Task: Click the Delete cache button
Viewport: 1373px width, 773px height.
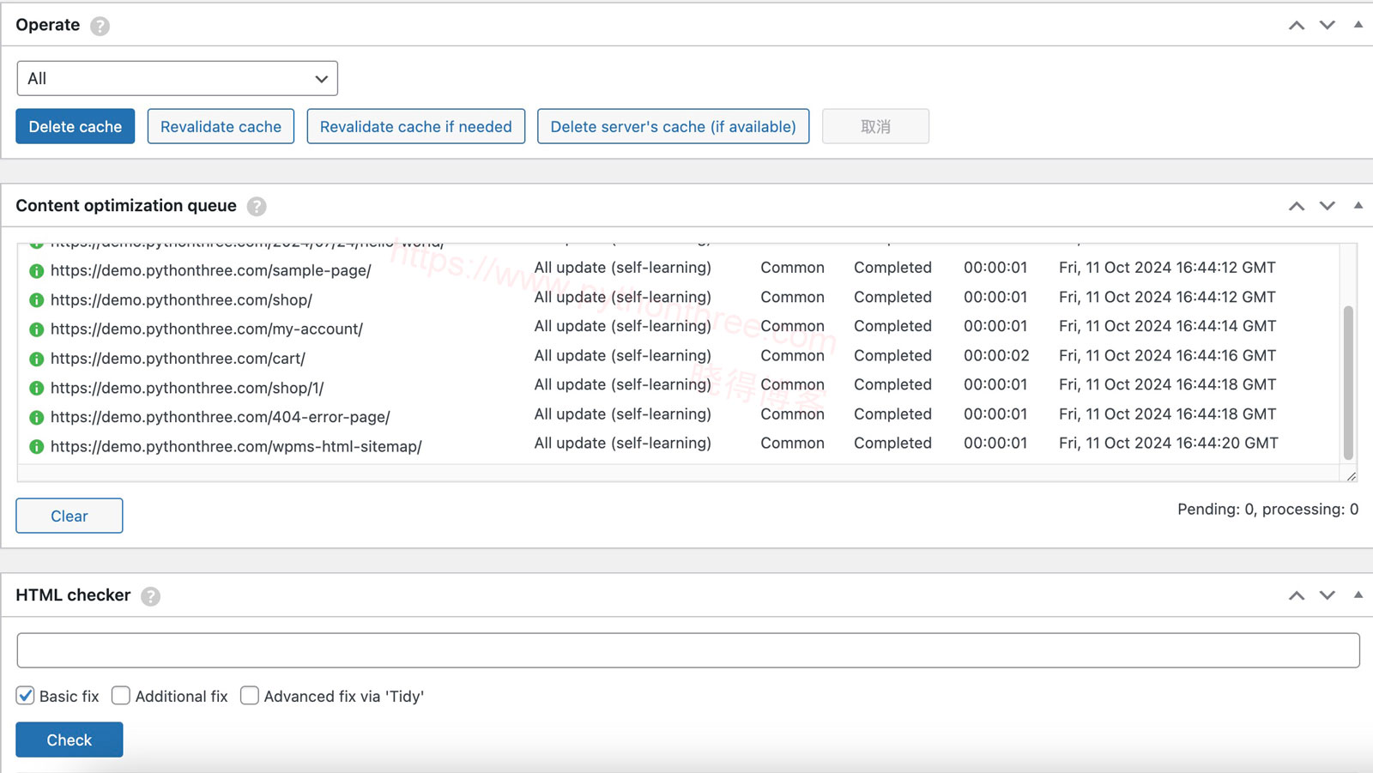Action: (76, 126)
